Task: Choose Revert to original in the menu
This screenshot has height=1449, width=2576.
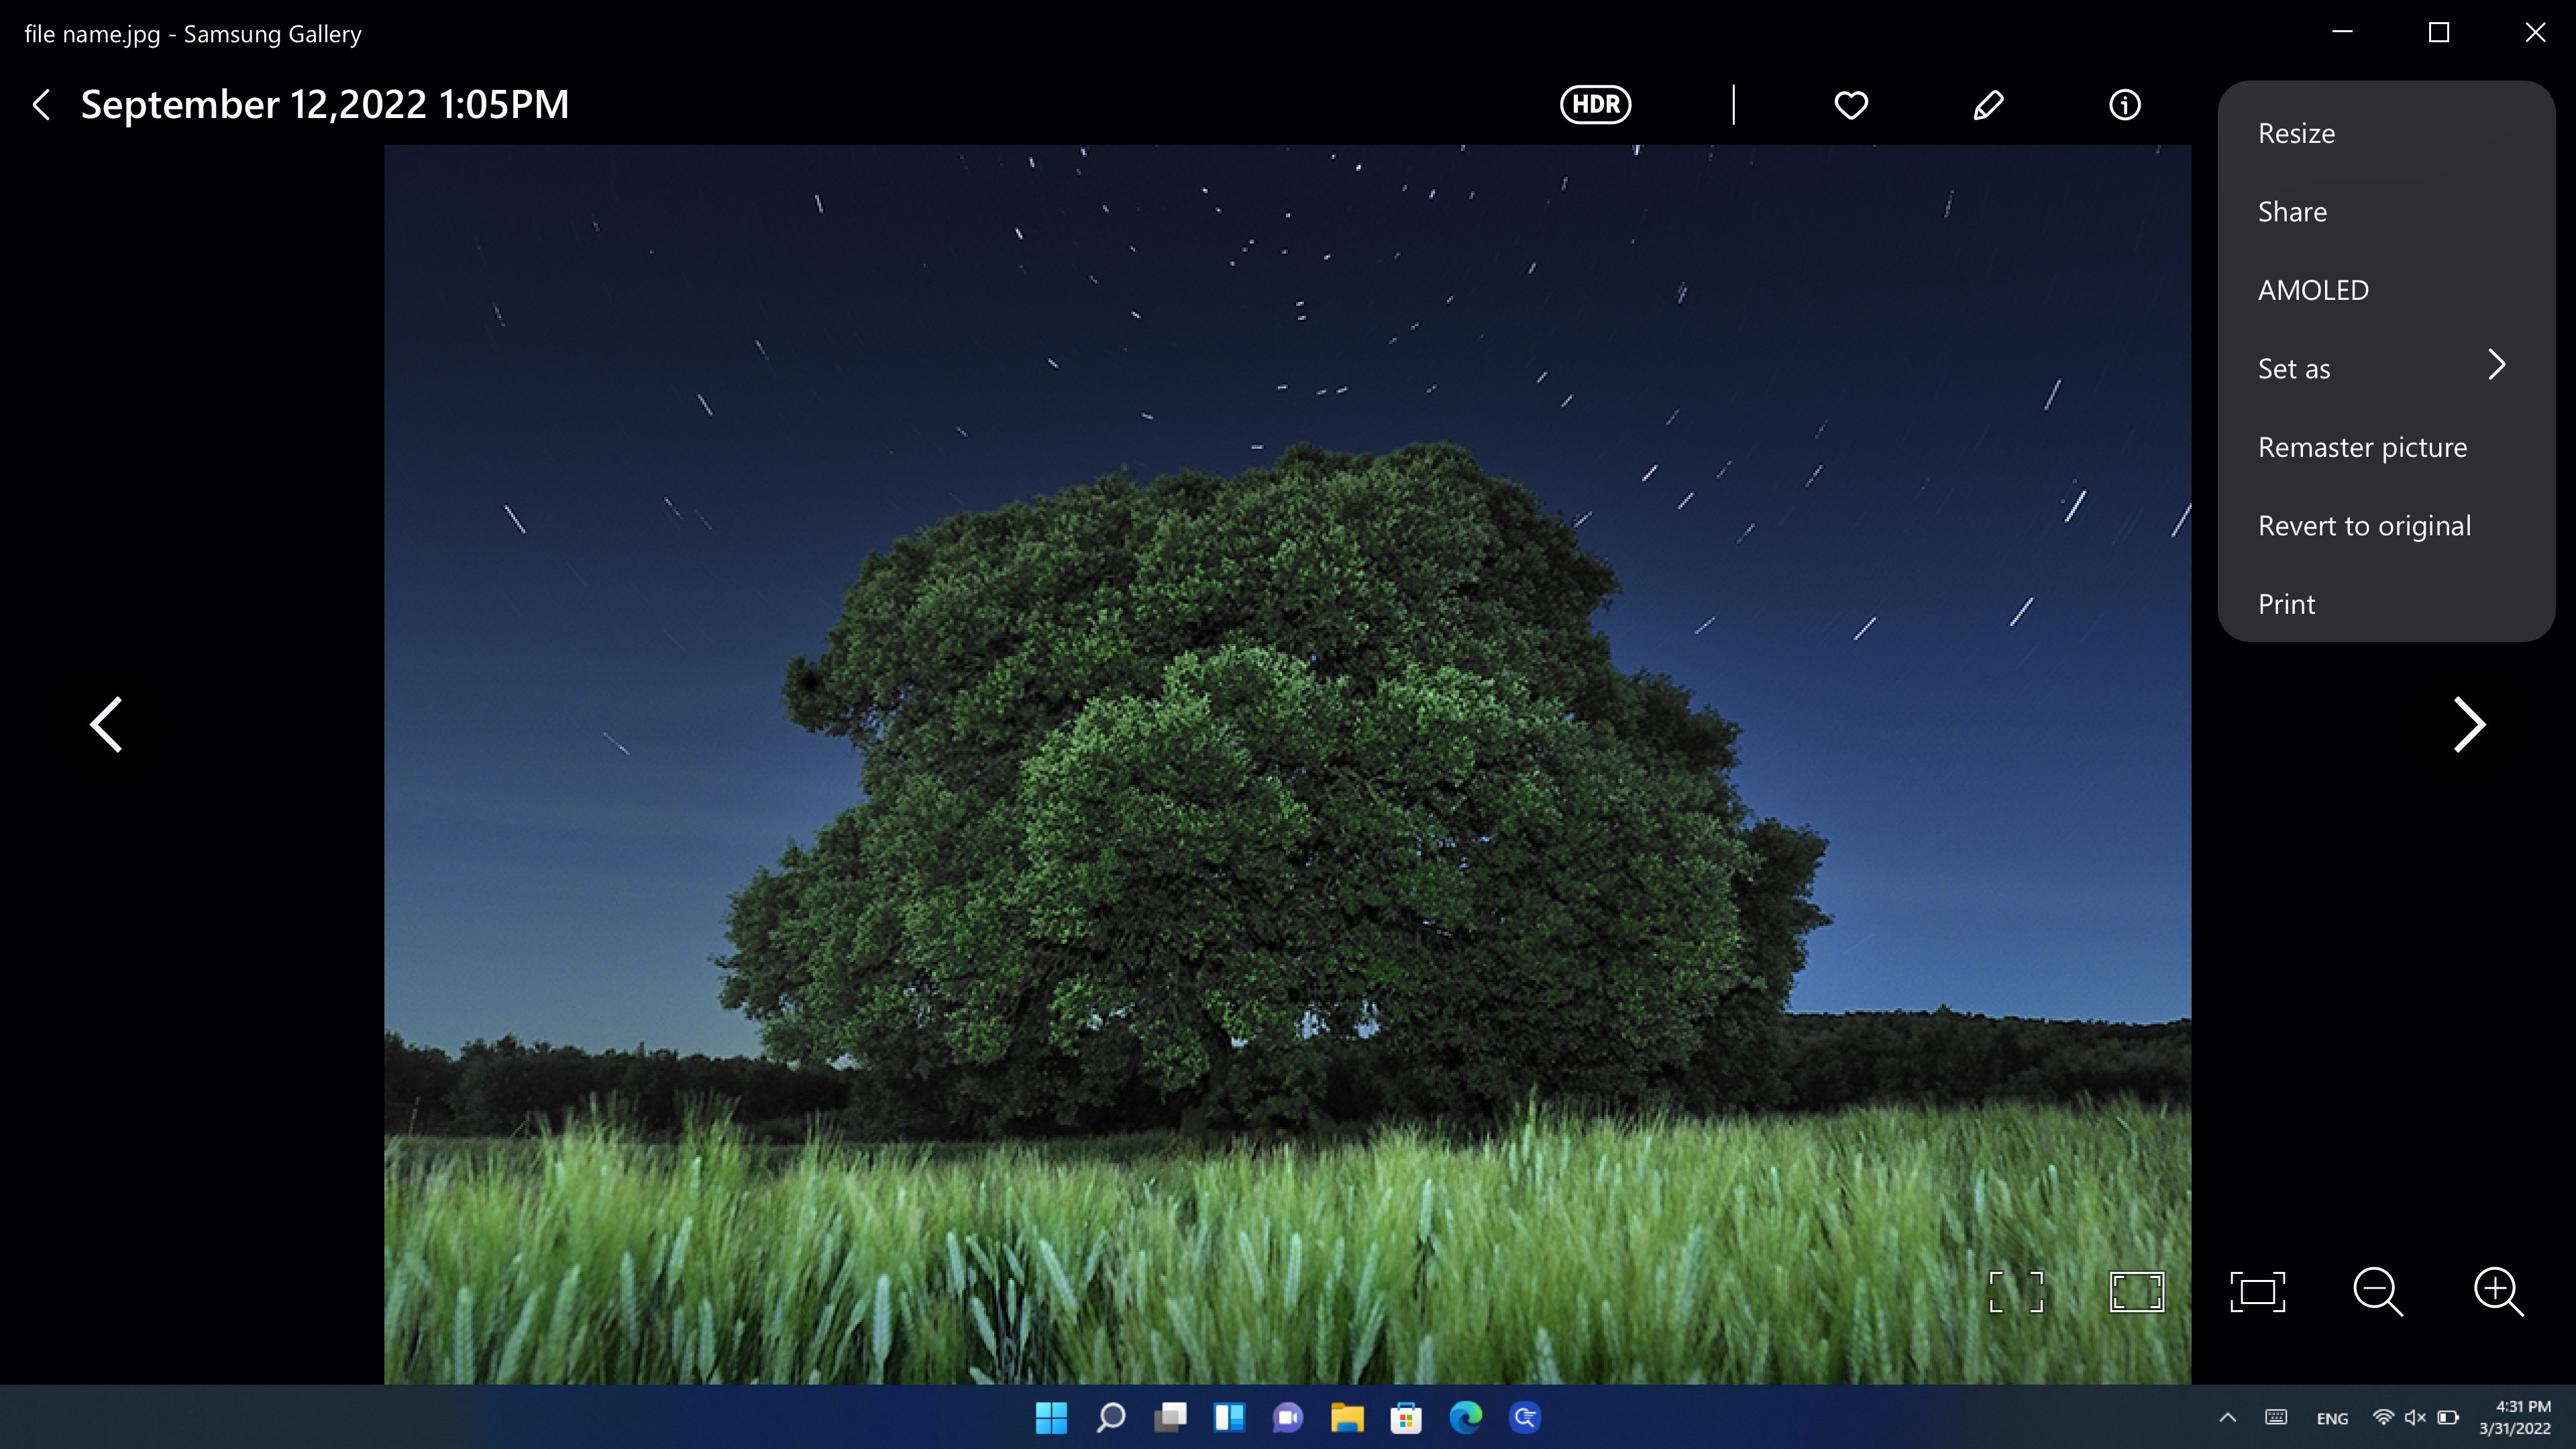Action: (x=2364, y=525)
